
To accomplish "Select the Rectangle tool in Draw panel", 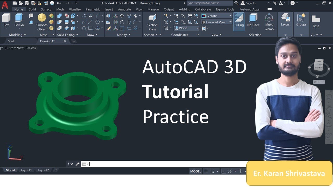I will click(x=90, y=28).
